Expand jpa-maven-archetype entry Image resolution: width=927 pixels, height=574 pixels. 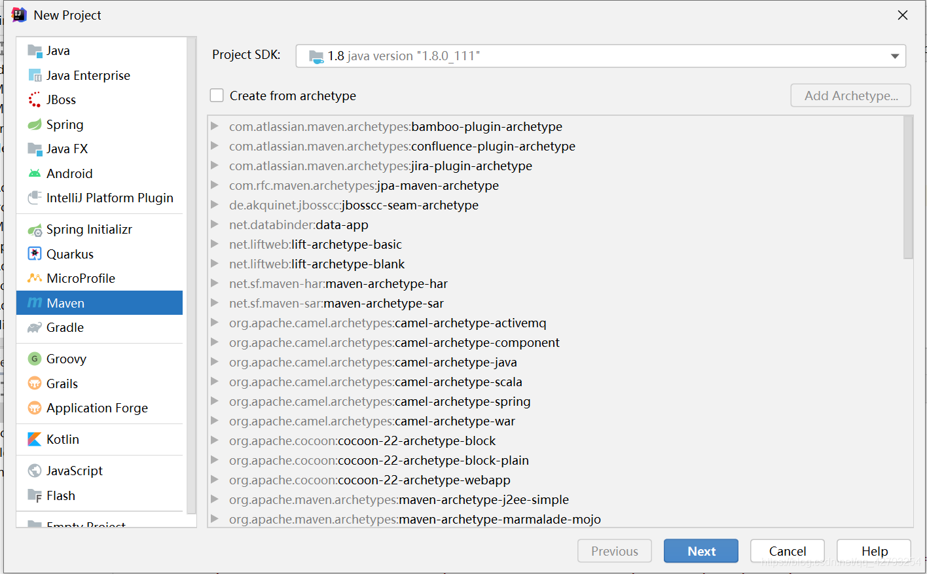point(215,185)
